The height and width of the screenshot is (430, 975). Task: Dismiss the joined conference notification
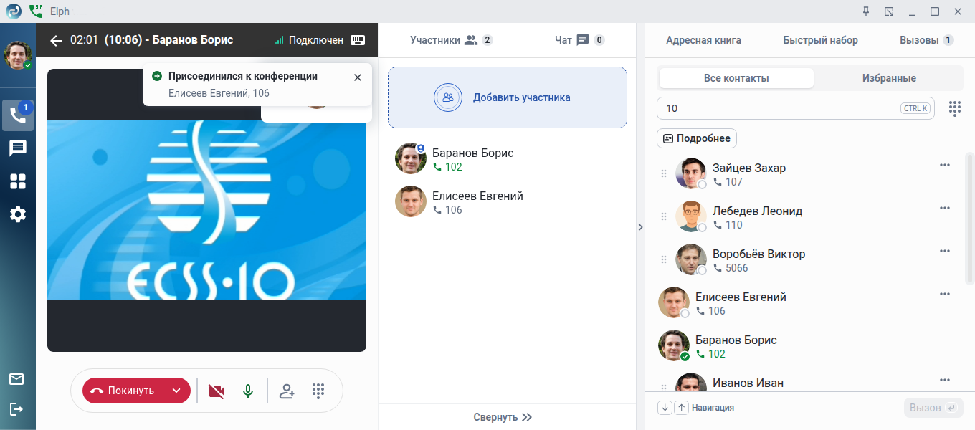coord(358,77)
